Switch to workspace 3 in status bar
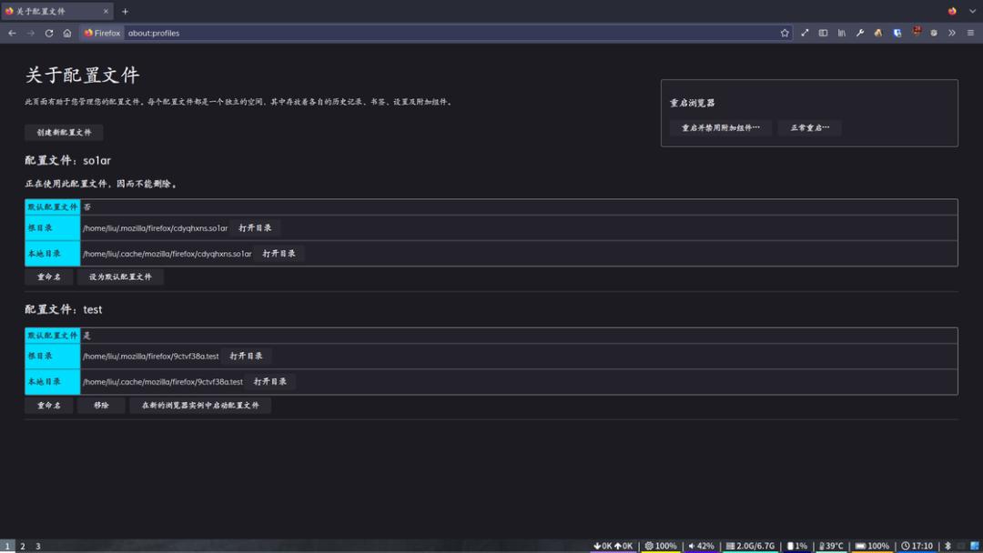This screenshot has height=553, width=983. point(37,546)
